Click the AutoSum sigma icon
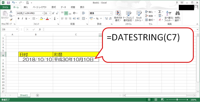200x102 pixels. click(x=160, y=12)
